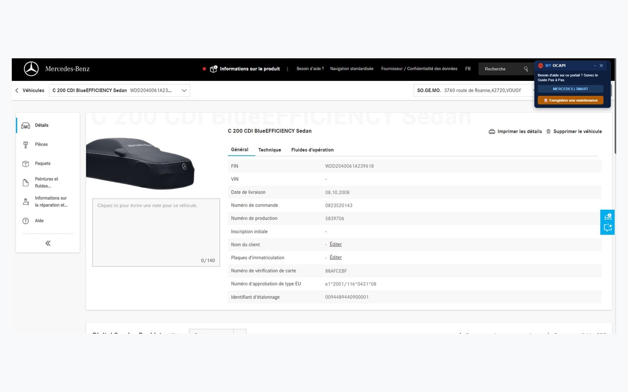Click the fluid canister icon in sidebar
628x392 pixels.
[x=26, y=183]
